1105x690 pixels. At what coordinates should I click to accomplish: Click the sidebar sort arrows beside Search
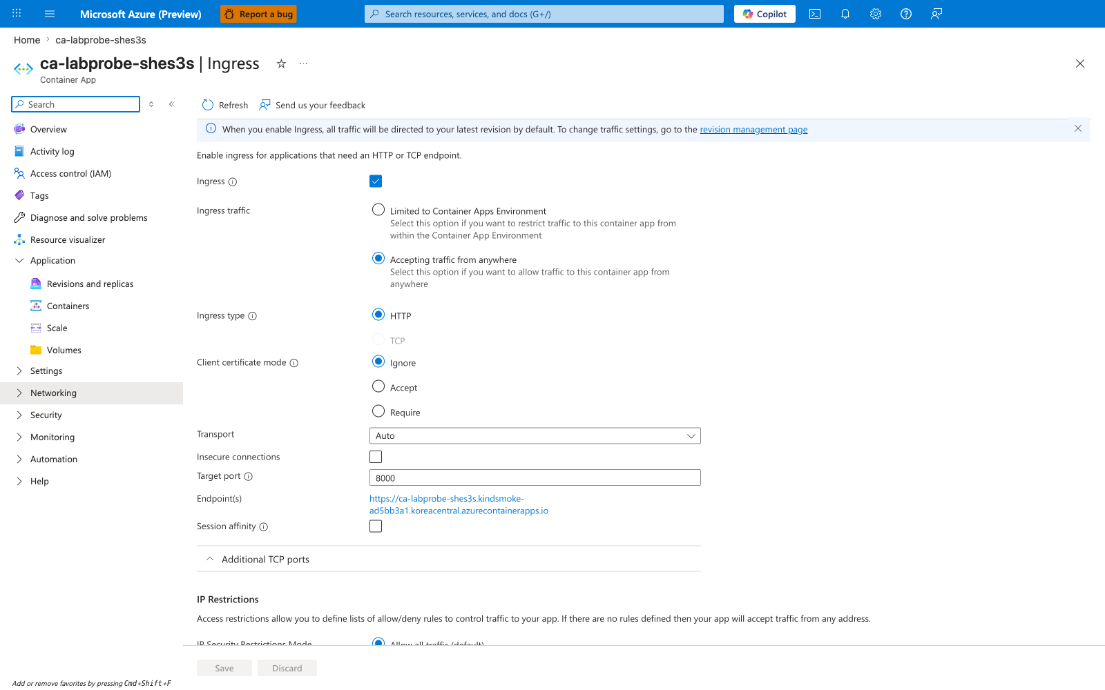click(151, 104)
